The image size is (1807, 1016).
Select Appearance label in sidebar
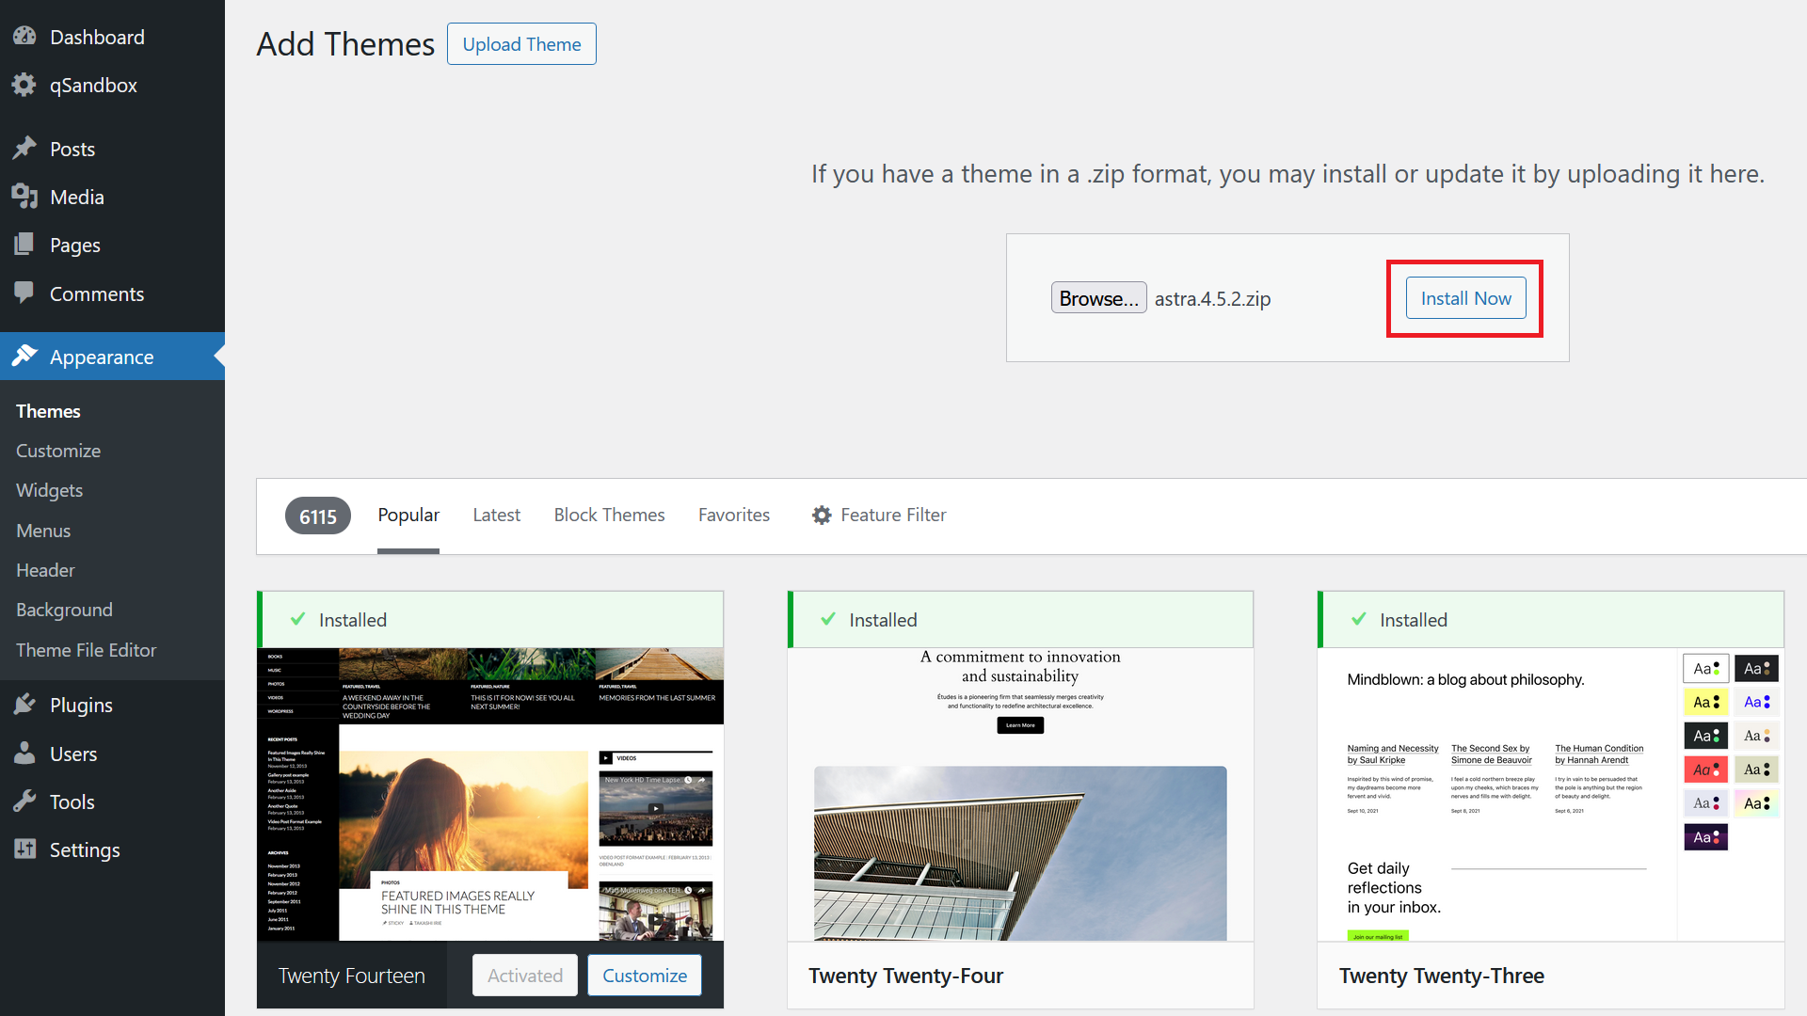102,357
